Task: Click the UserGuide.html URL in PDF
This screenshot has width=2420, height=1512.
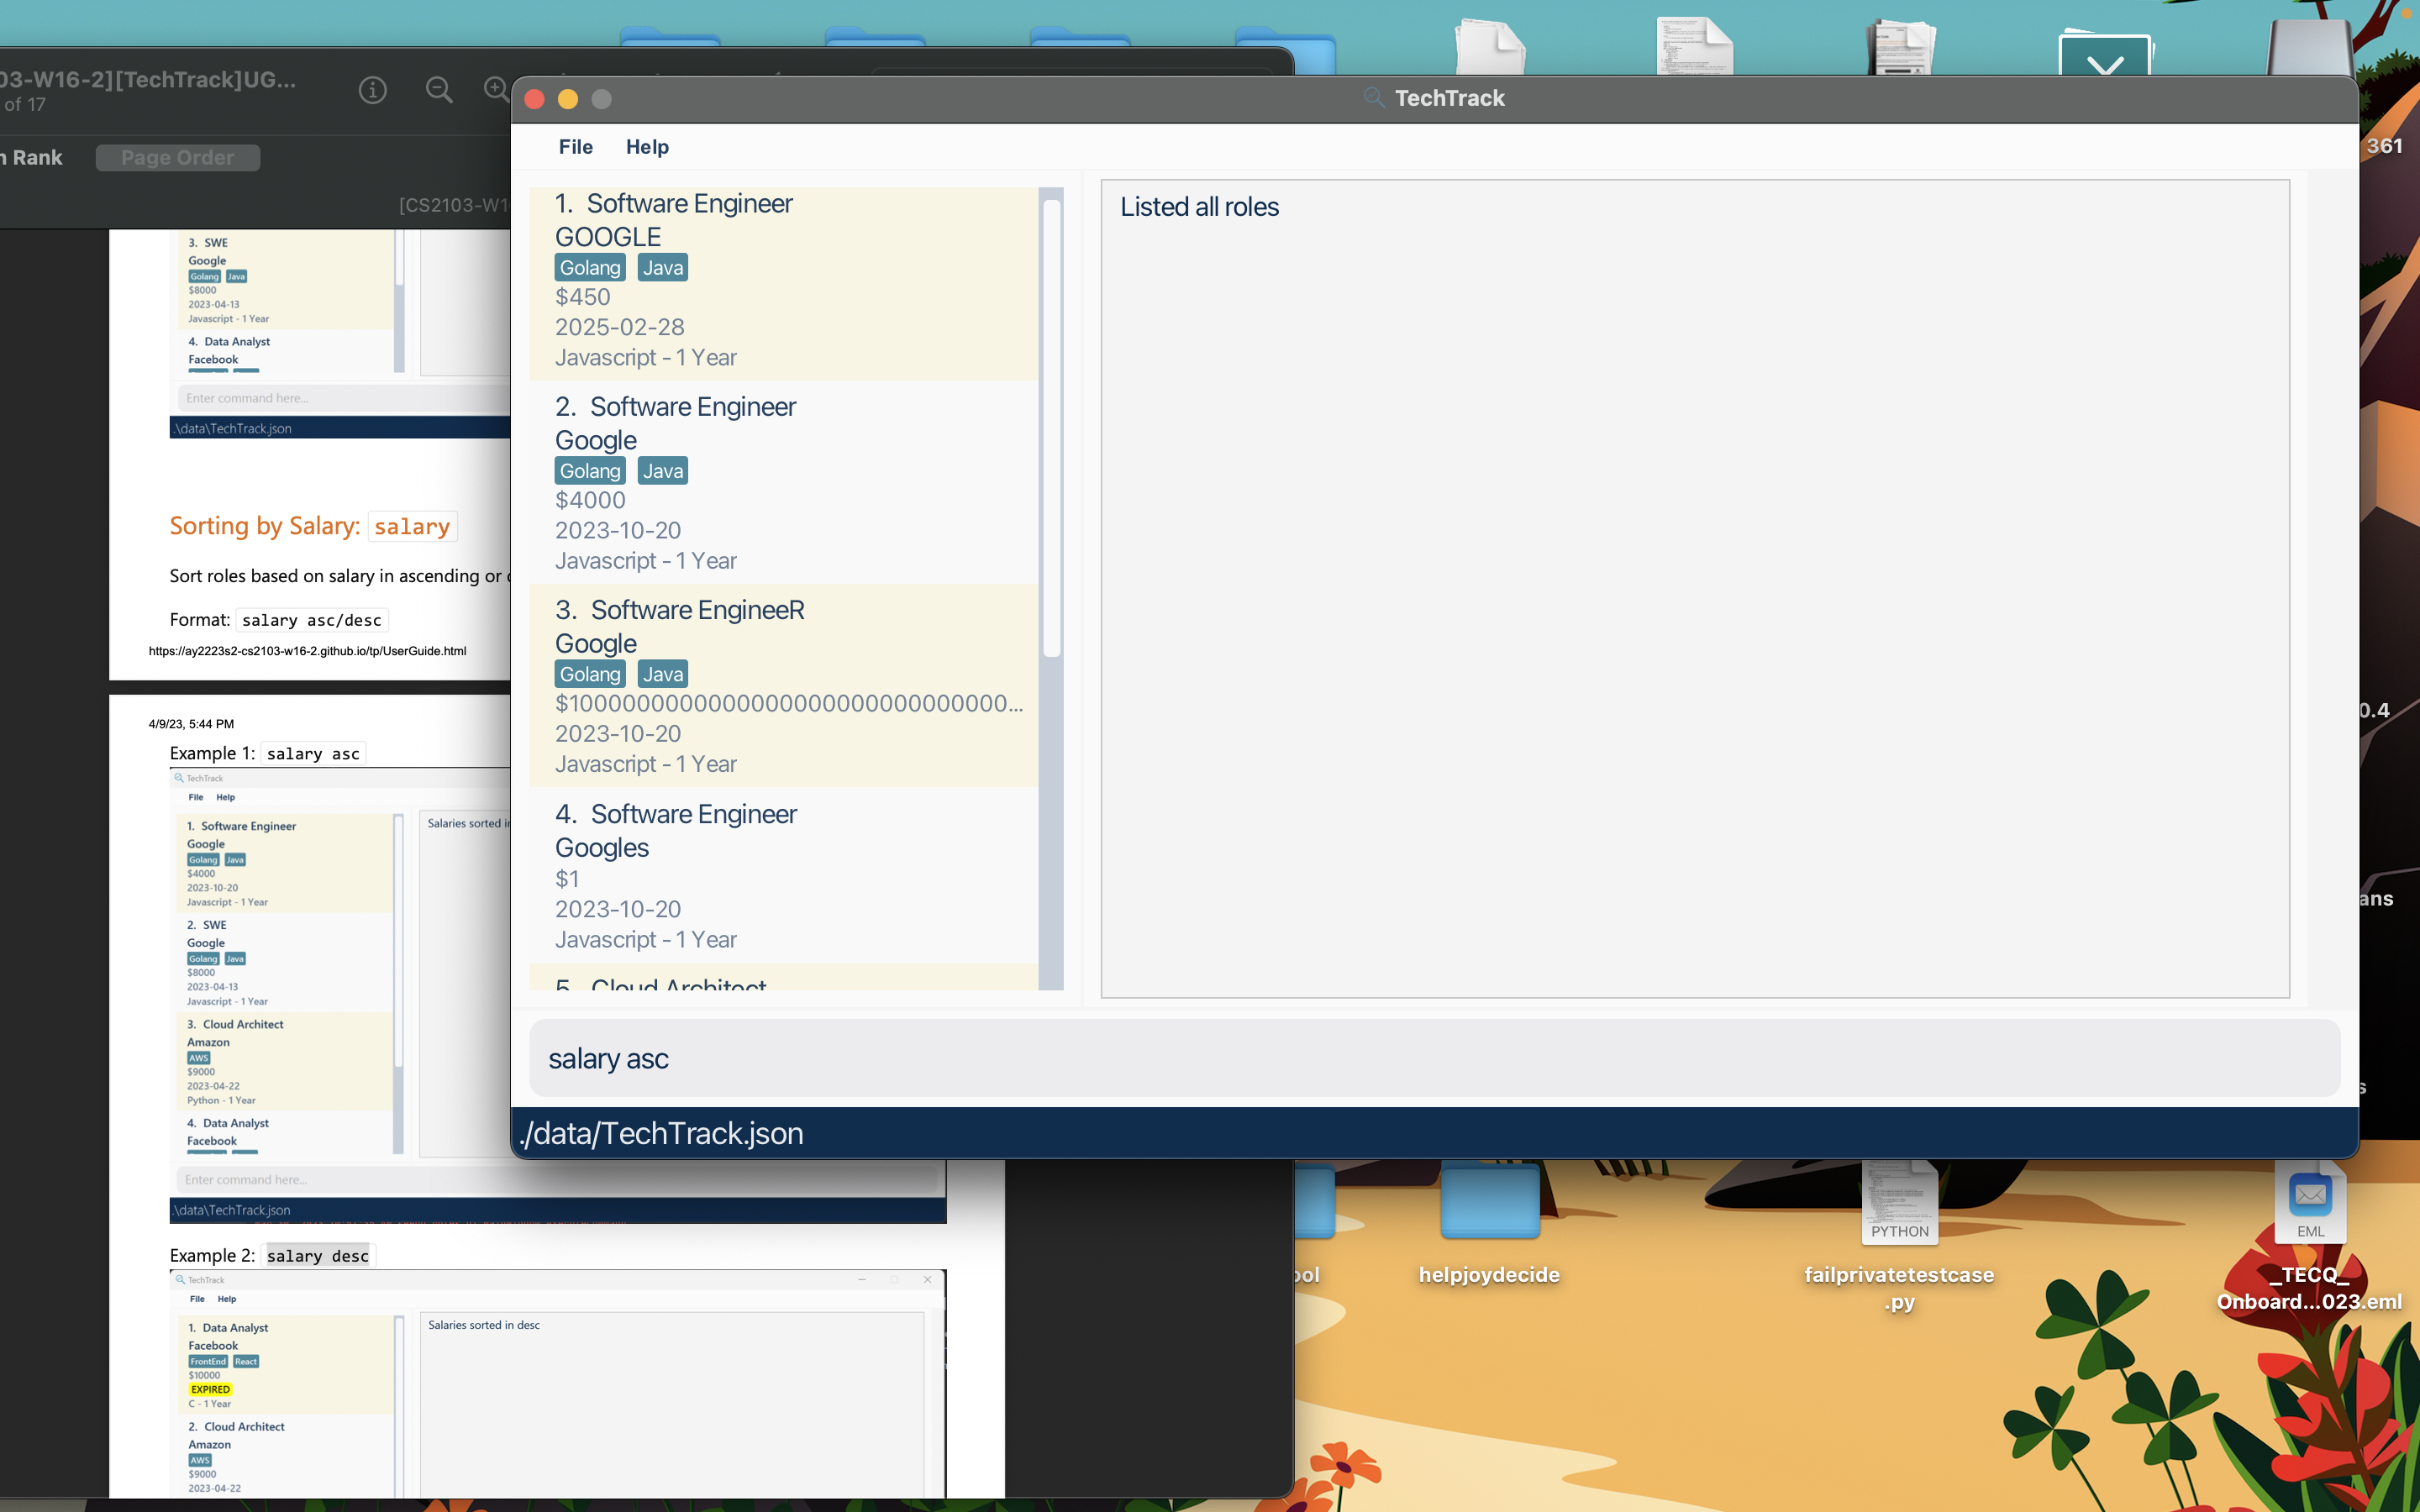Action: point(307,651)
